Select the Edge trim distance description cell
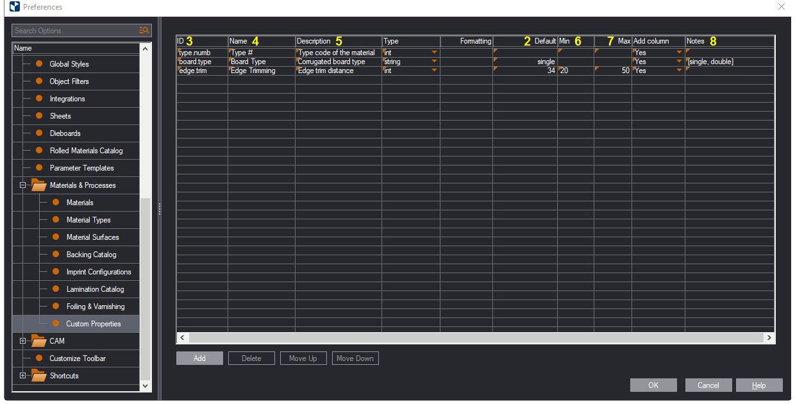 coord(338,71)
